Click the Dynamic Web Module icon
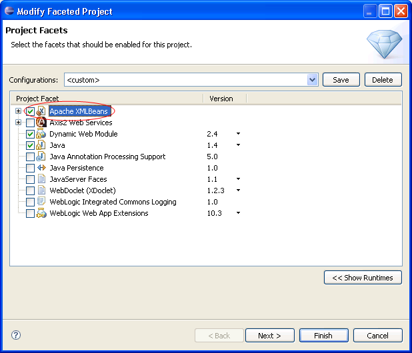 point(41,134)
